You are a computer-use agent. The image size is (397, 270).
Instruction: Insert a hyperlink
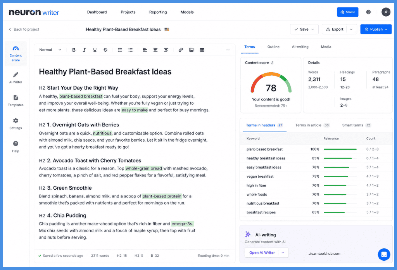point(181,50)
